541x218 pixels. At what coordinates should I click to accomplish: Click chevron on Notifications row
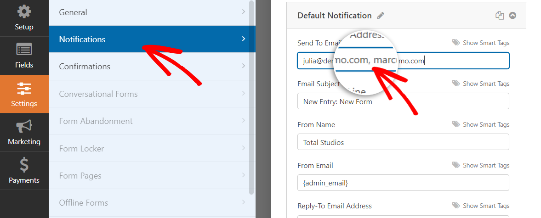244,39
